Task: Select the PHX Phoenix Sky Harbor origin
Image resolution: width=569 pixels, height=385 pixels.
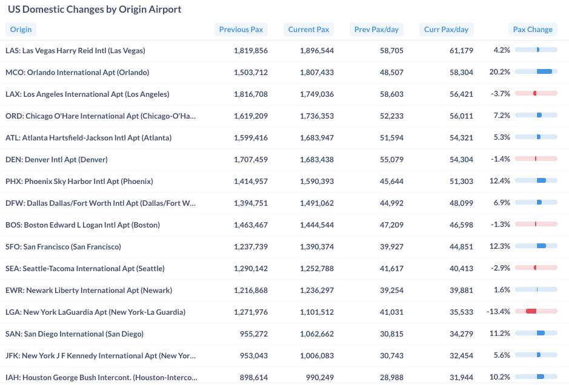Action: (x=79, y=182)
